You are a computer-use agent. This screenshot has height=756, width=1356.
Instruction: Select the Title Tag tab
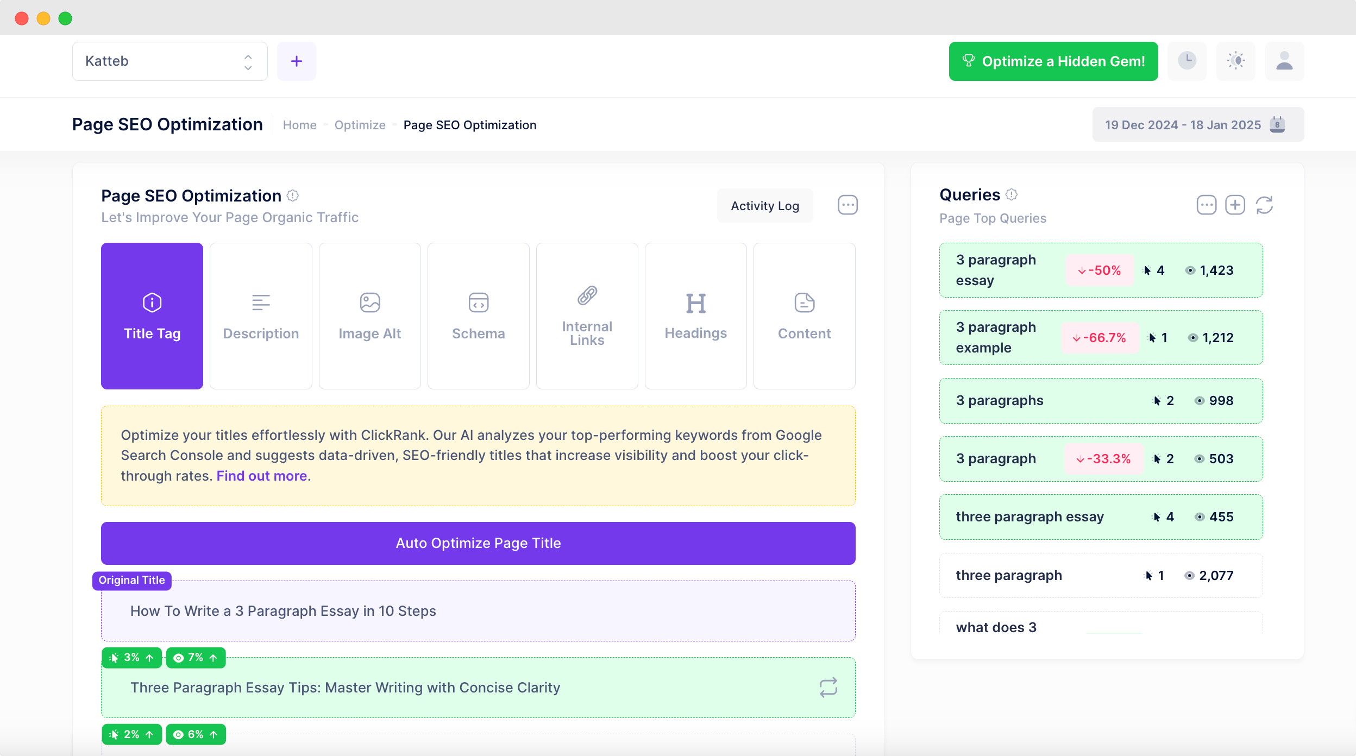click(x=152, y=316)
